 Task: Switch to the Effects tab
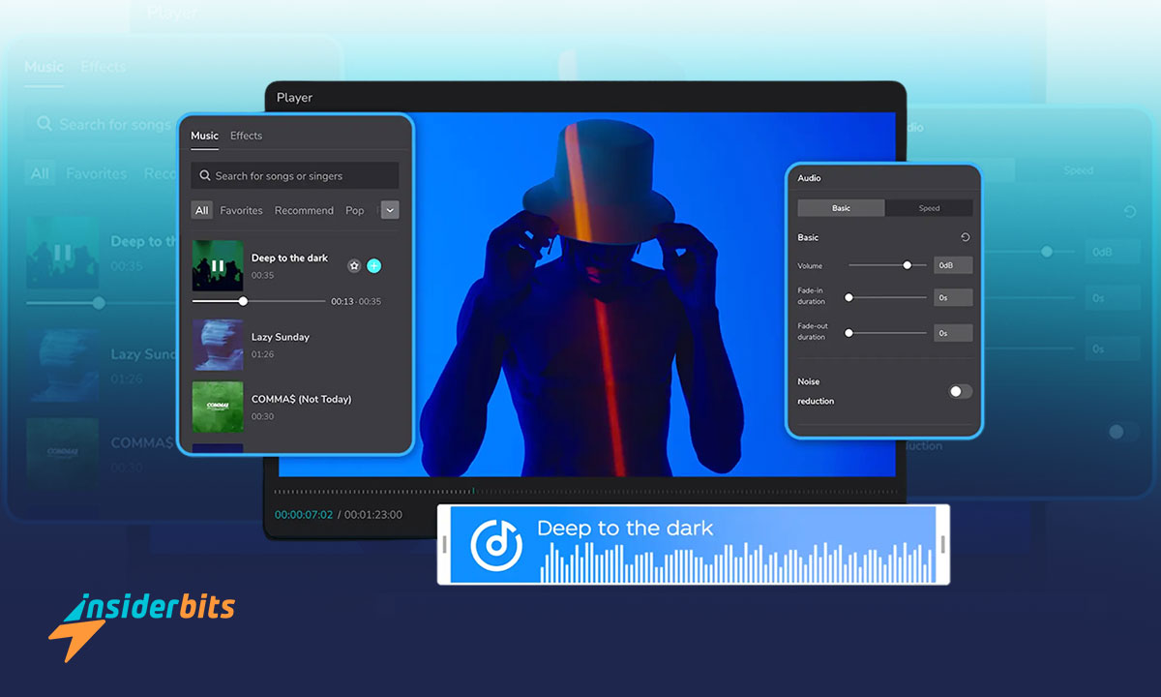pyautogui.click(x=246, y=136)
